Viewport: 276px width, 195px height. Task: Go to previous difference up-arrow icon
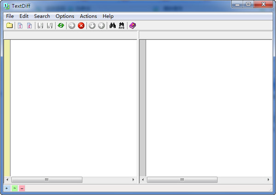101,26
